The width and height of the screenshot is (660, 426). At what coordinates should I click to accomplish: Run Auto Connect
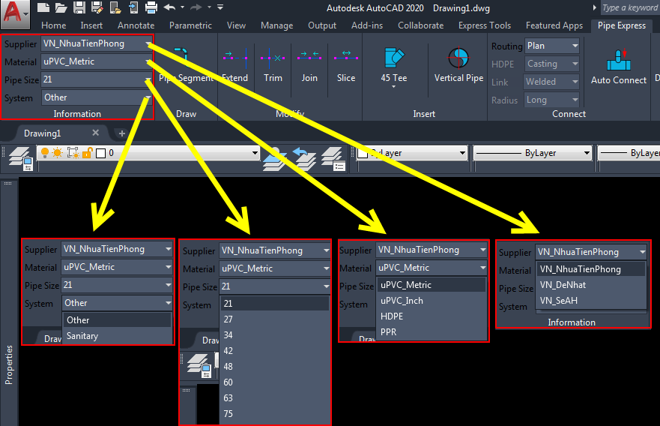(x=618, y=67)
